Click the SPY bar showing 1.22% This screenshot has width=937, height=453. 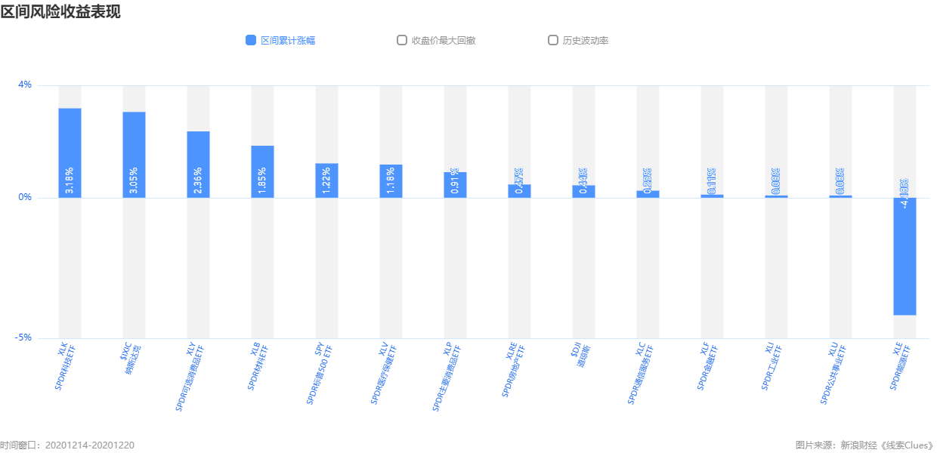click(326, 180)
